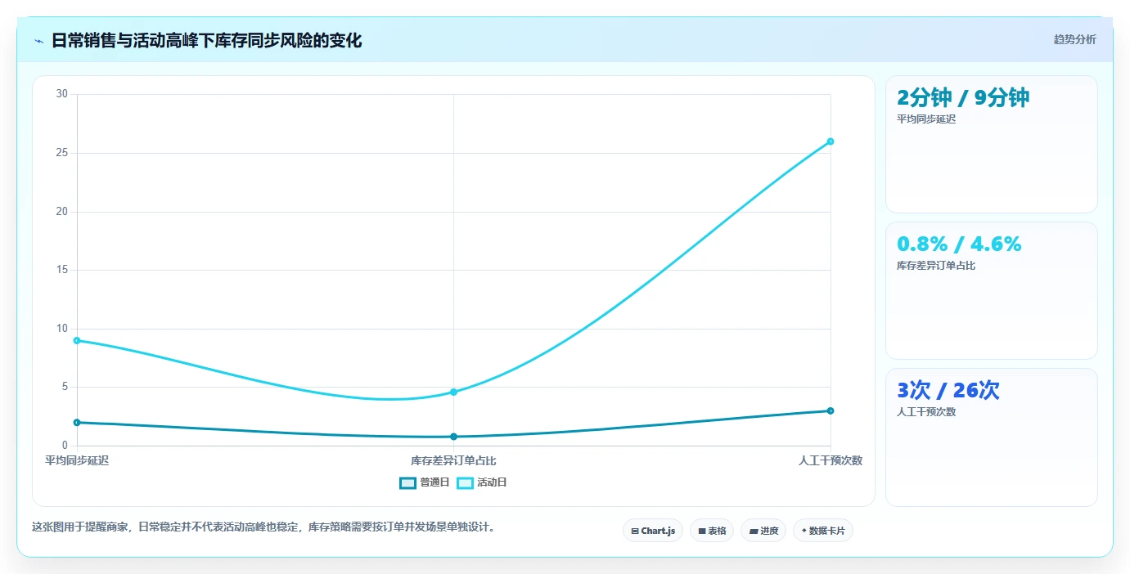Screen dimensions: 1130x574
Task: Click 普通日 data point at 人工干预次数
Action: [x=831, y=410]
